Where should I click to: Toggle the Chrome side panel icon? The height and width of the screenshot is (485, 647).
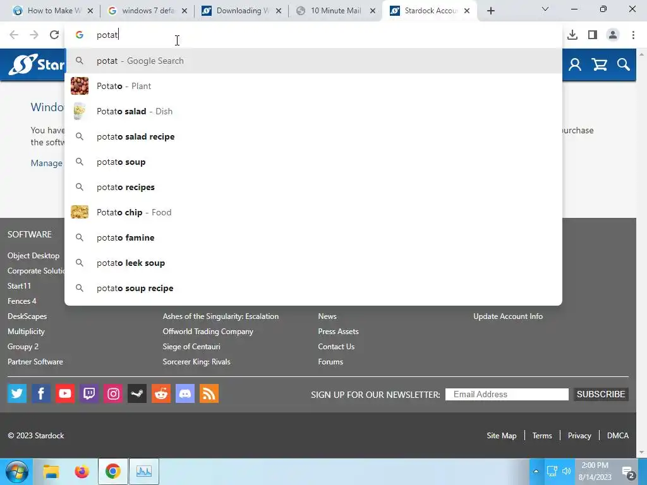pyautogui.click(x=593, y=35)
